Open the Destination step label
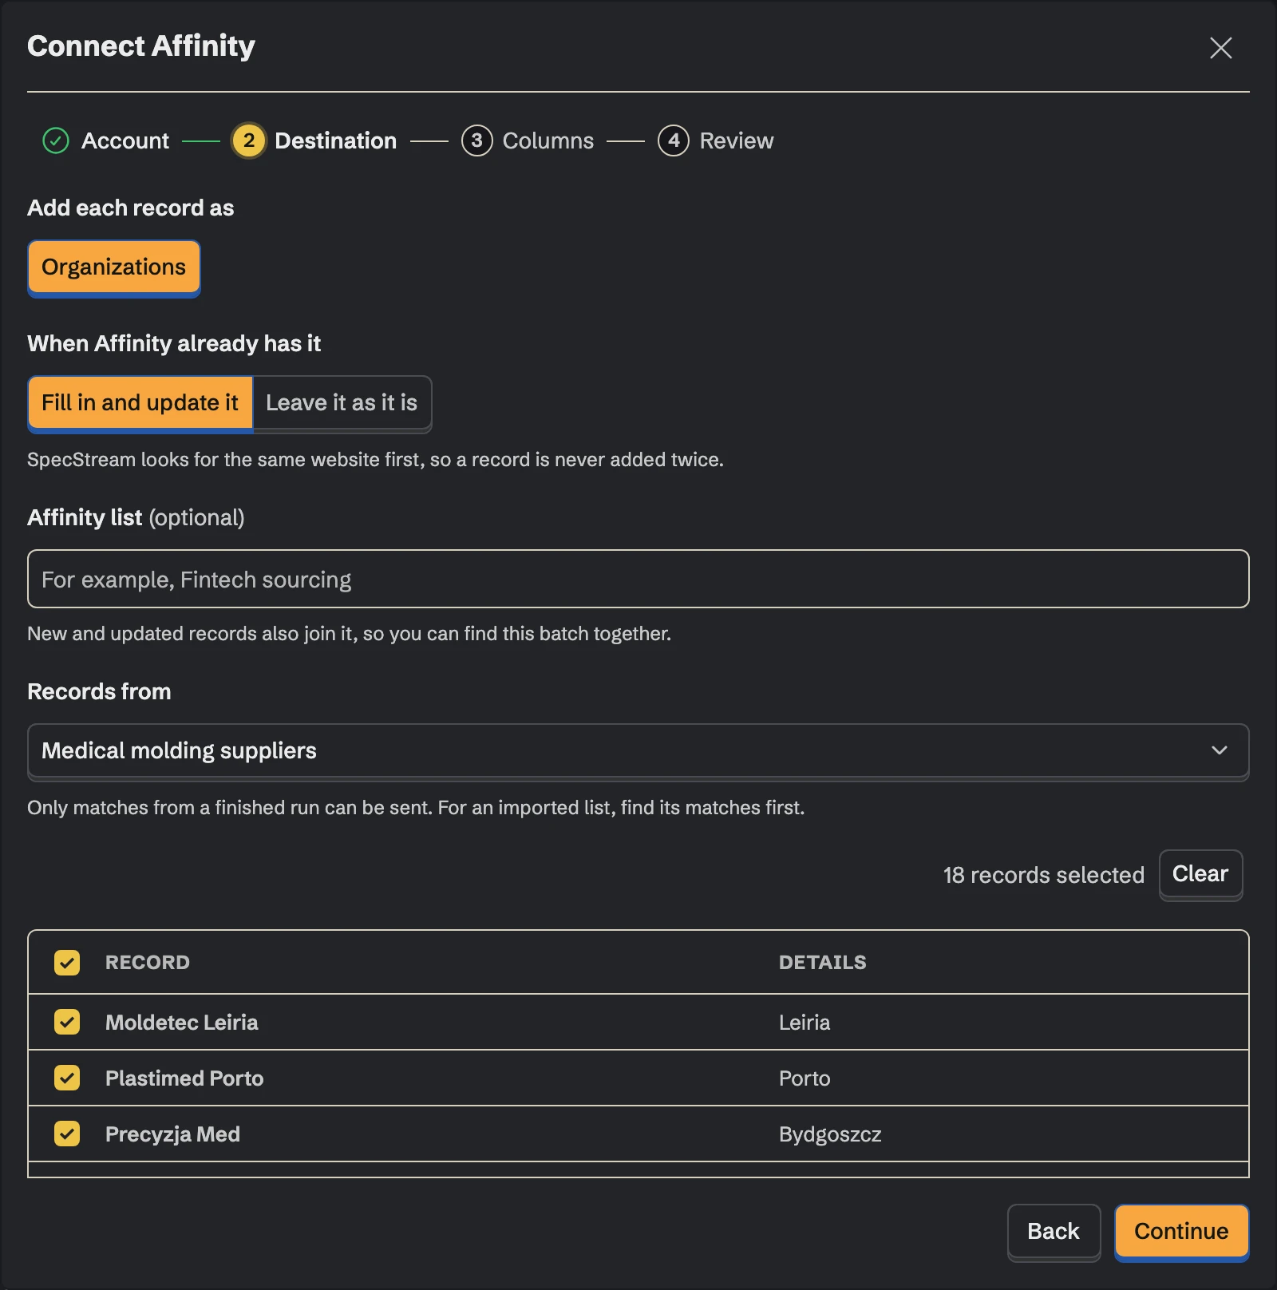1277x1290 pixels. pos(335,140)
